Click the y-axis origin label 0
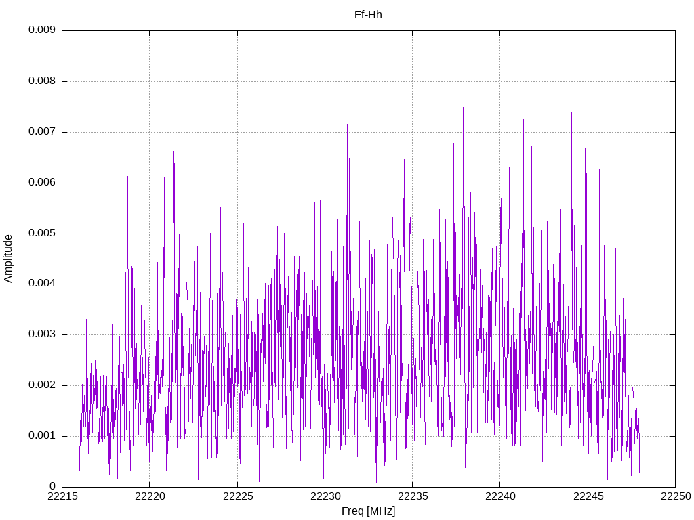 tap(53, 486)
